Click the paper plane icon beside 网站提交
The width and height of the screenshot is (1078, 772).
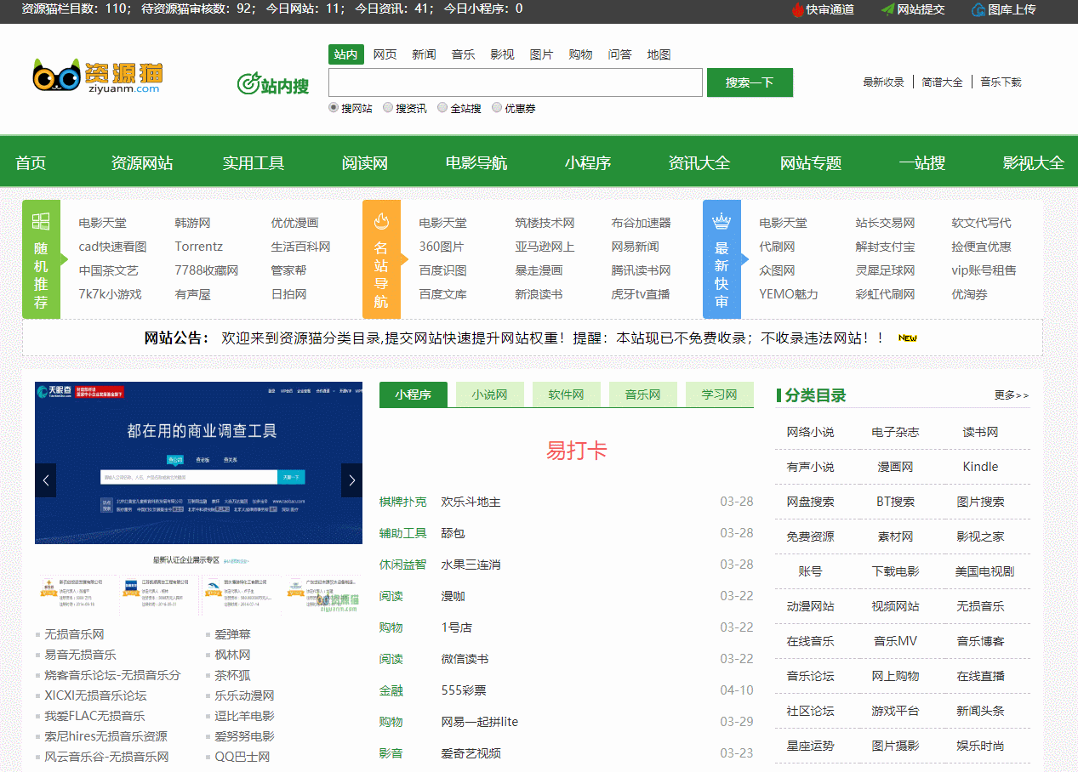click(887, 9)
